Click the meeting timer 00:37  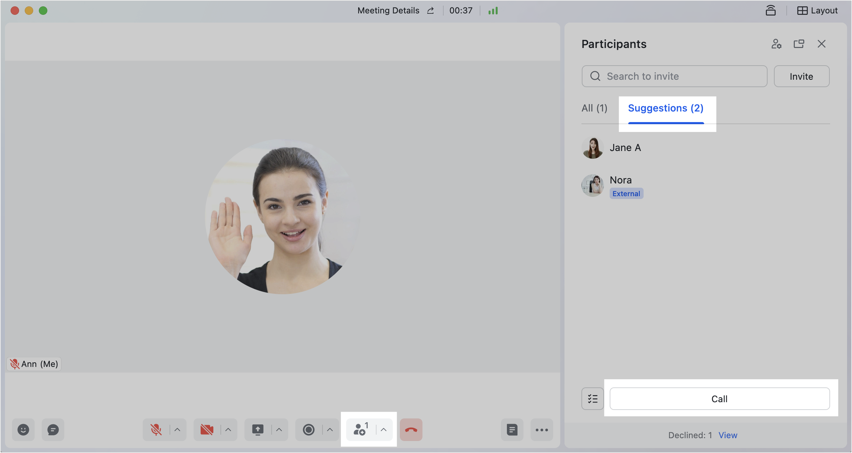(x=461, y=11)
